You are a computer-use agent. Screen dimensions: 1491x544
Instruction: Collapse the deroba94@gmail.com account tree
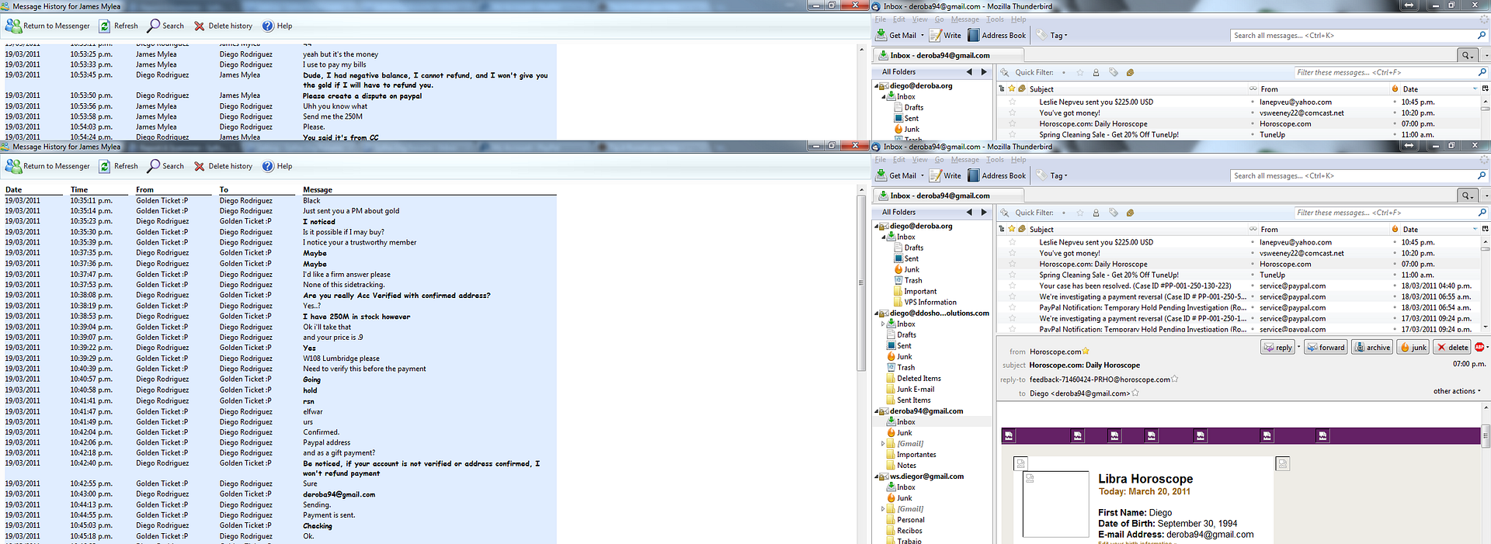[877, 411]
